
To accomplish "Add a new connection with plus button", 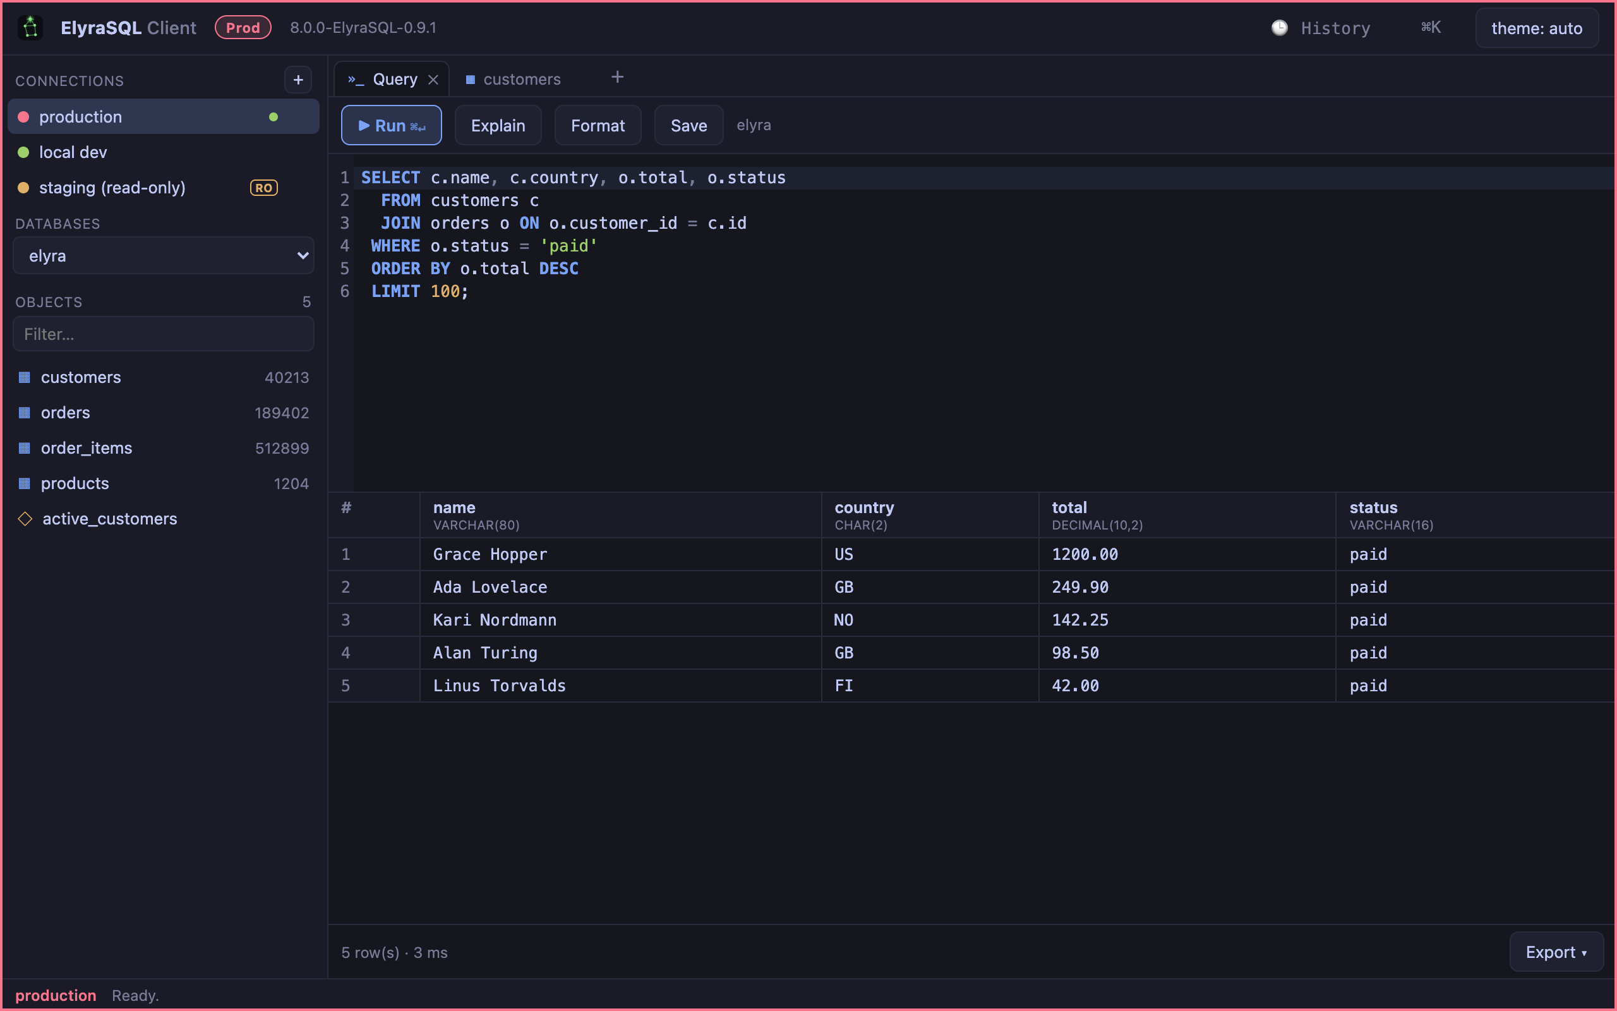I will pyautogui.click(x=298, y=80).
